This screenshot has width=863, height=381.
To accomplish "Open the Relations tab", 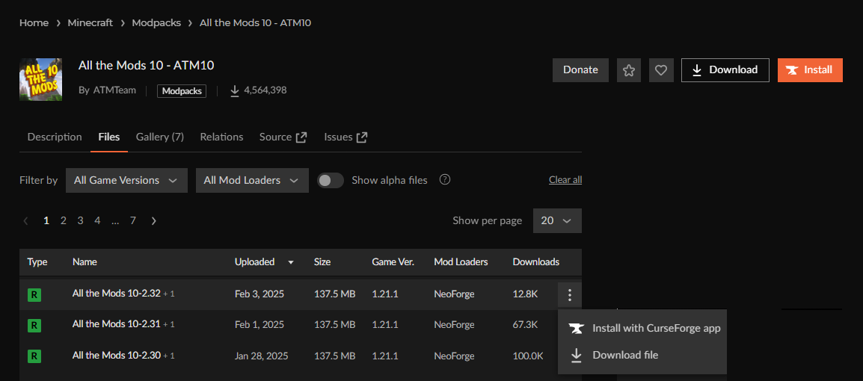I will [222, 137].
